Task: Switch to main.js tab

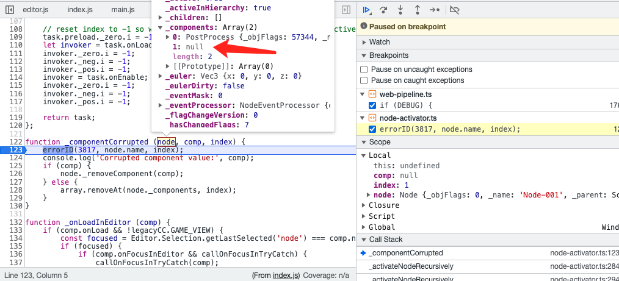Action: coord(123,10)
